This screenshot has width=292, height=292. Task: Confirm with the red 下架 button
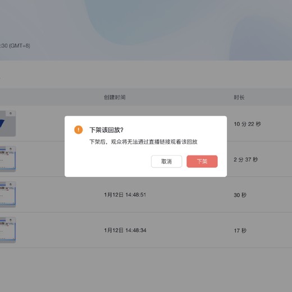click(202, 161)
